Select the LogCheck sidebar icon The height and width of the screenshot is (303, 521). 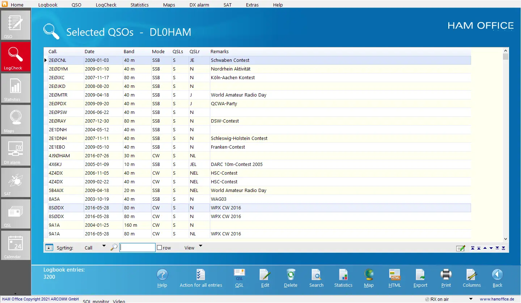tap(16, 56)
